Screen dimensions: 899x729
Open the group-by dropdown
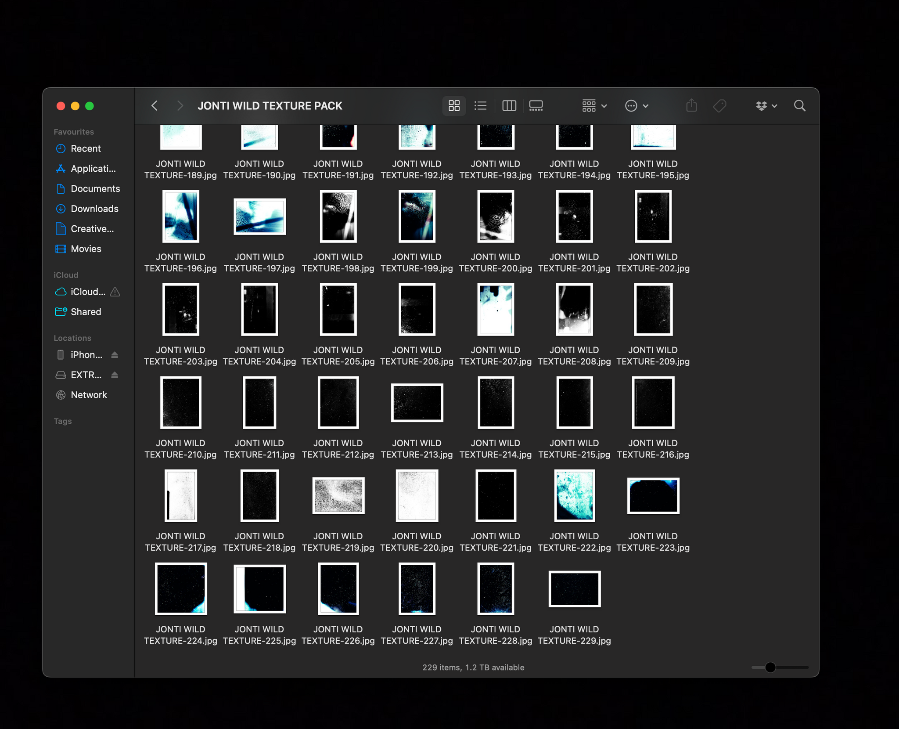pyautogui.click(x=594, y=106)
